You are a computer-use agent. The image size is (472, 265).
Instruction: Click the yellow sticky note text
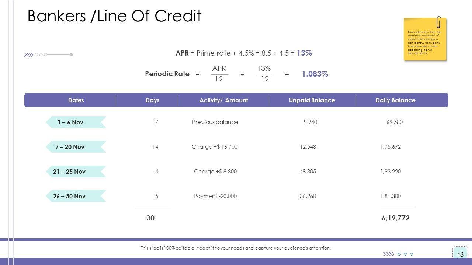click(424, 43)
